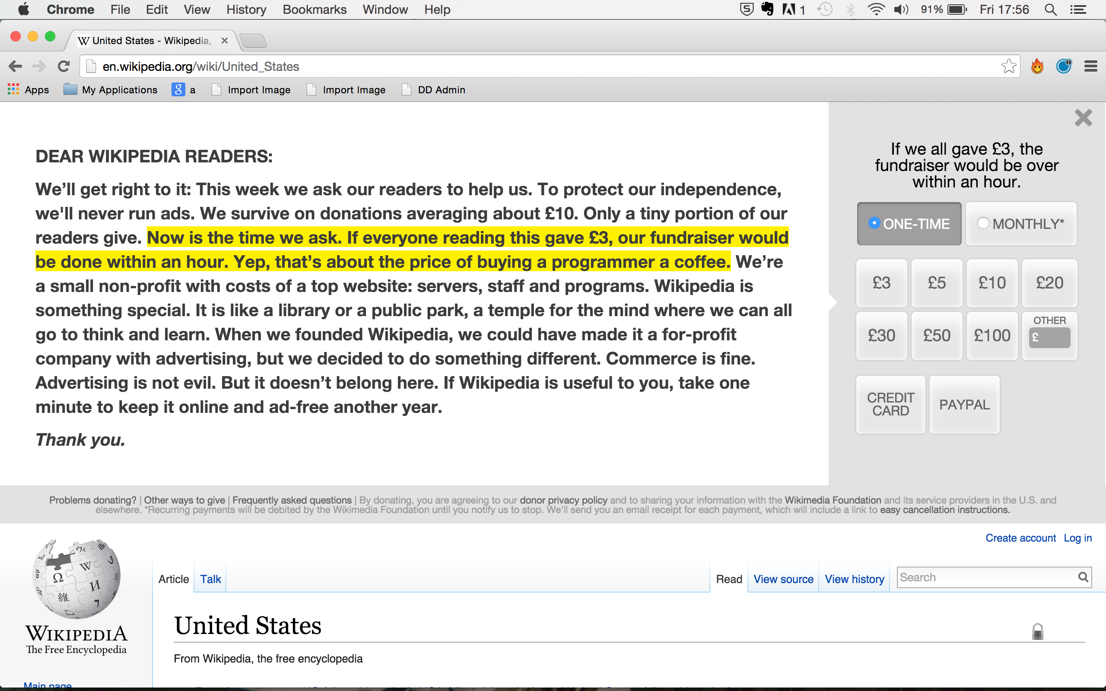The width and height of the screenshot is (1106, 691).
Task: Dismiss the donation banner with X
Action: (x=1083, y=118)
